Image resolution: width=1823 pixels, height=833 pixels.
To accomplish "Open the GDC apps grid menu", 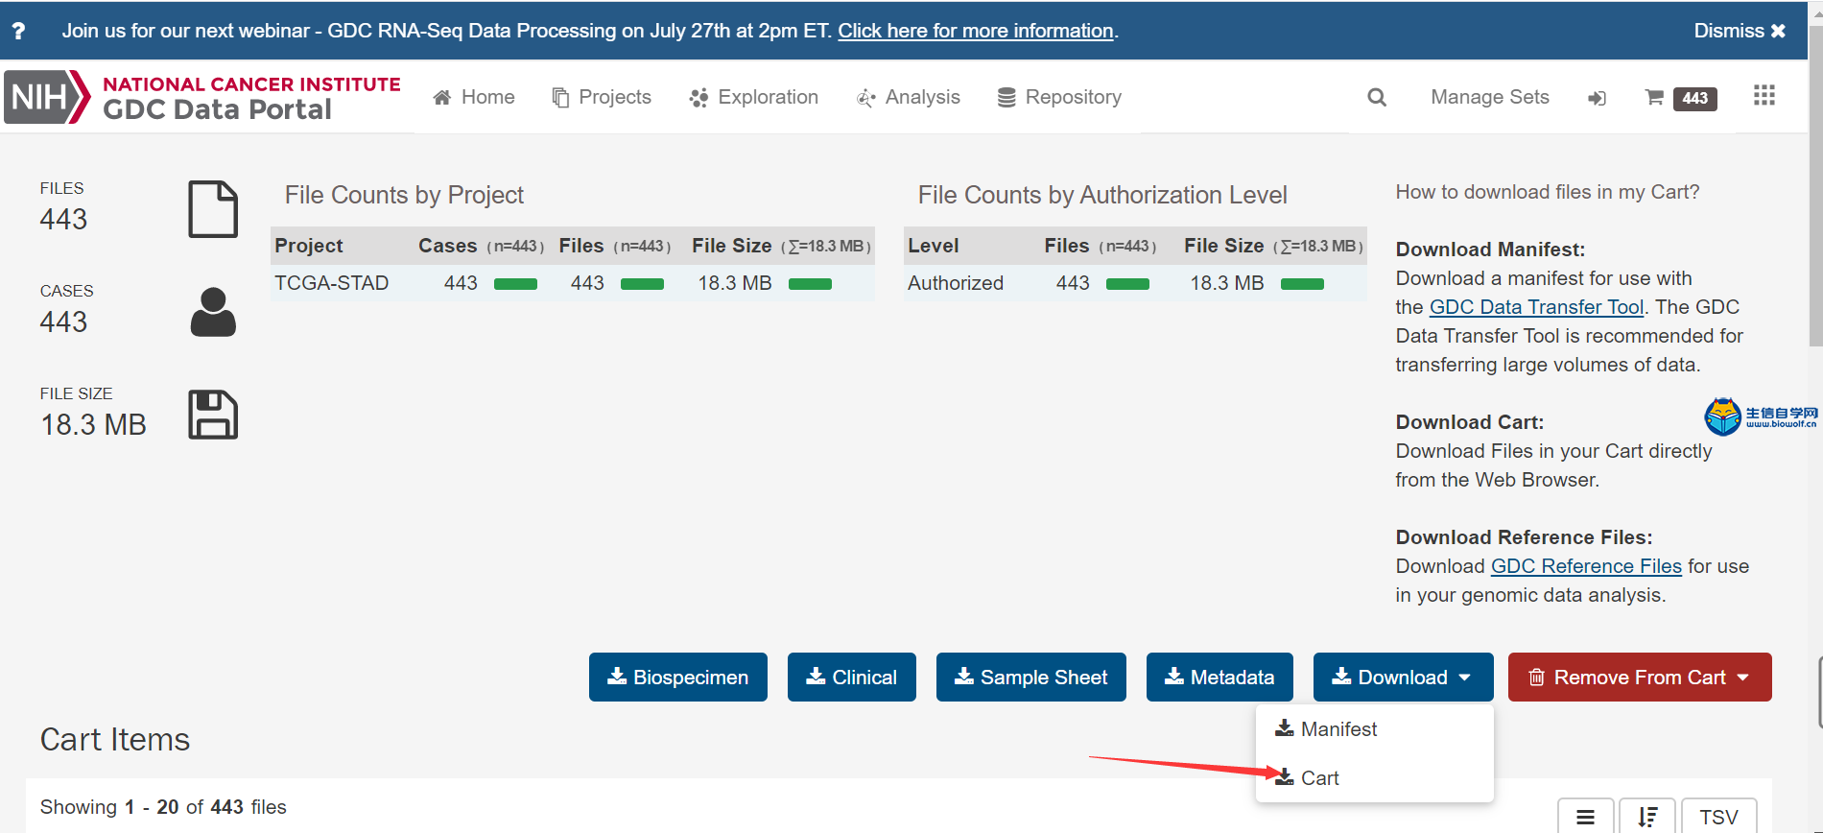I will 1764,95.
